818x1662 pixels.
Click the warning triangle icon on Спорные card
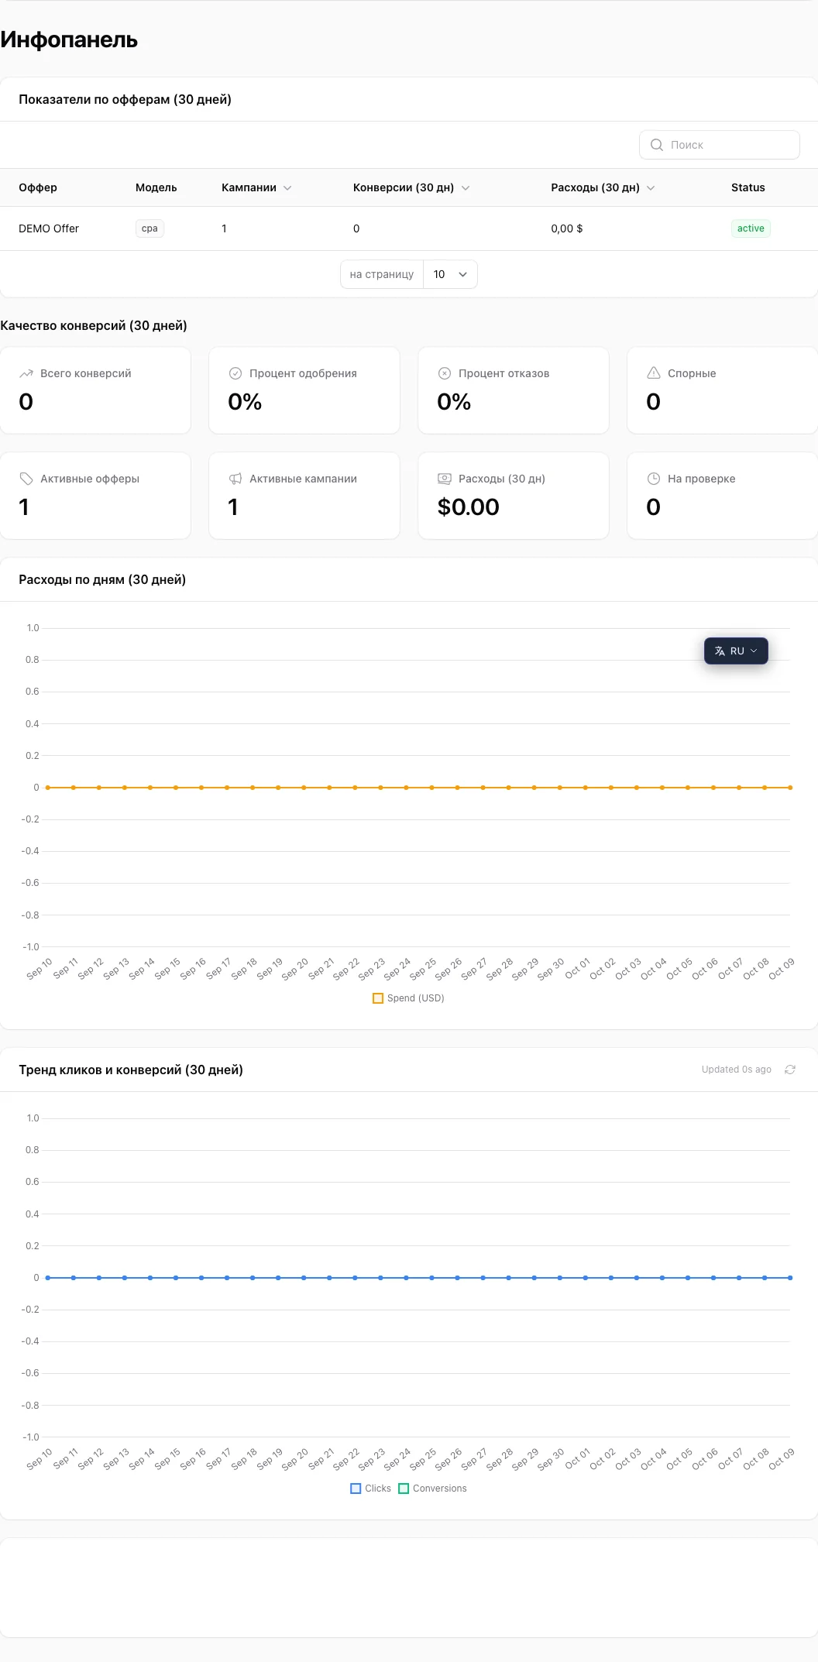tap(654, 373)
